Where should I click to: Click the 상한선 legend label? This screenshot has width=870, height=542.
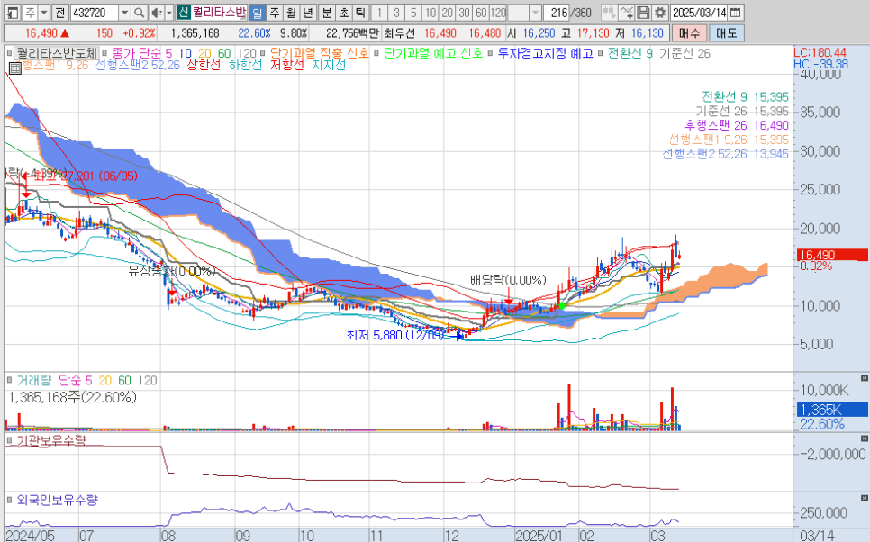click(x=204, y=65)
